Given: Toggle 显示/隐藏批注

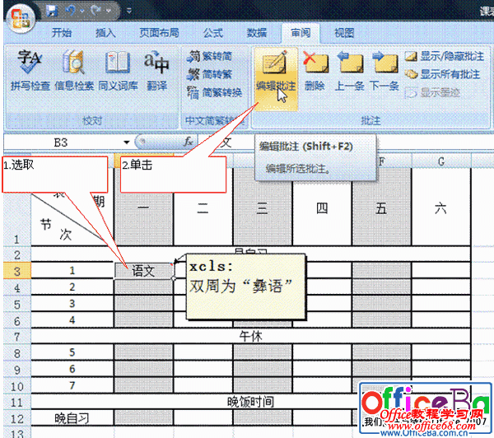Looking at the screenshot, I should point(444,56).
